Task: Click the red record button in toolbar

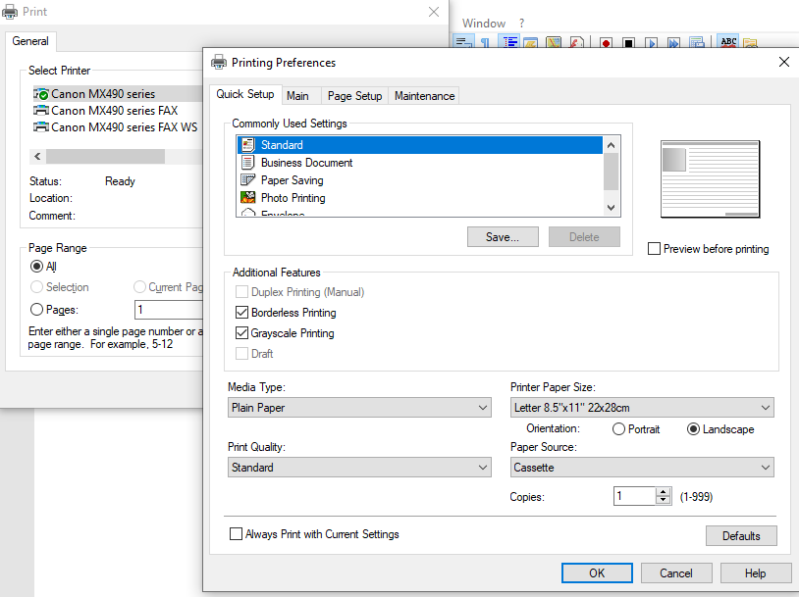Action: point(606,44)
